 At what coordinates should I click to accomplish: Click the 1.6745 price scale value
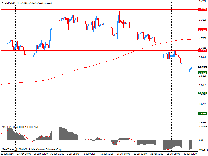[x=203, y=104]
